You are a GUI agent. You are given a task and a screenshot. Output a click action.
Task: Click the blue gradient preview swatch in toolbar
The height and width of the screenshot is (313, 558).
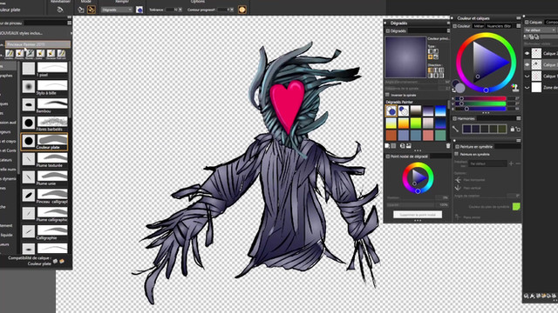pyautogui.click(x=139, y=10)
